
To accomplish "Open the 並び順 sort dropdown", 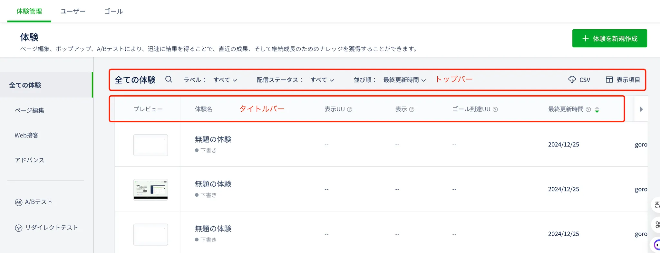I will [x=404, y=80].
